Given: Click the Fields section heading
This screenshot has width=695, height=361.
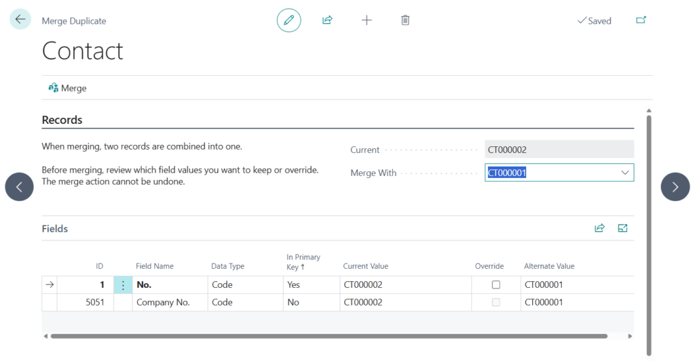Looking at the screenshot, I should click(x=55, y=229).
